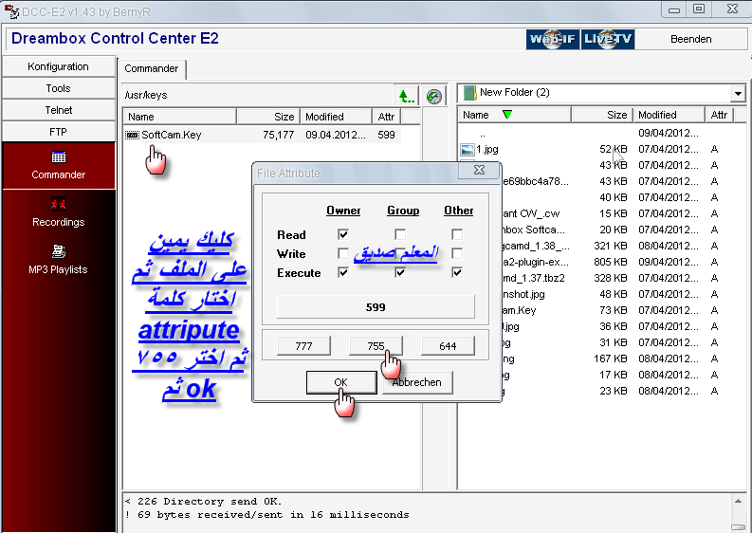The image size is (752, 533).
Task: Open the Commander sidebar section
Action: (x=59, y=166)
